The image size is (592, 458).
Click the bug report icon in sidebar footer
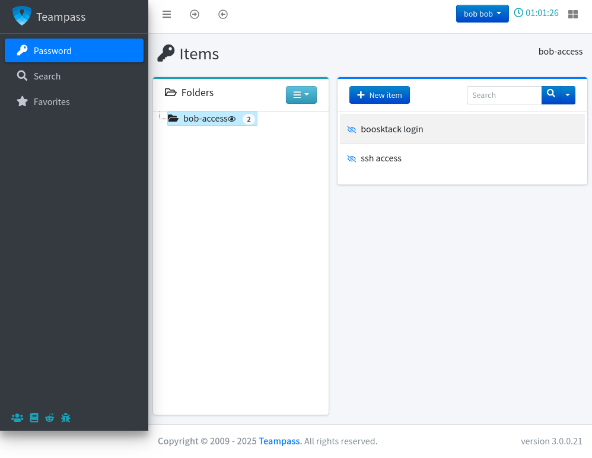(66, 418)
